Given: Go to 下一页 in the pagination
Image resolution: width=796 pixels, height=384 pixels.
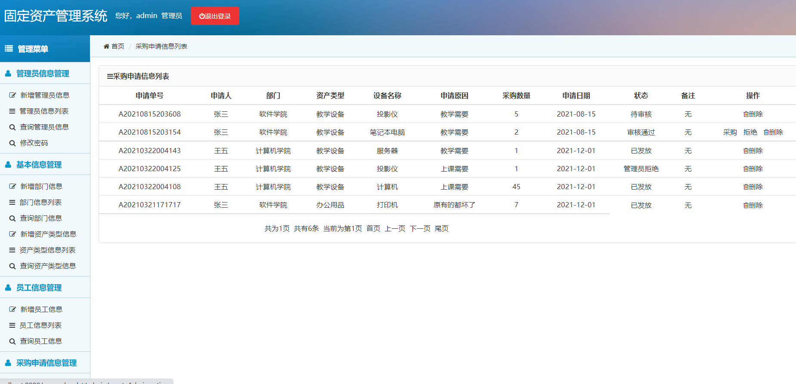Looking at the screenshot, I should coord(420,229).
